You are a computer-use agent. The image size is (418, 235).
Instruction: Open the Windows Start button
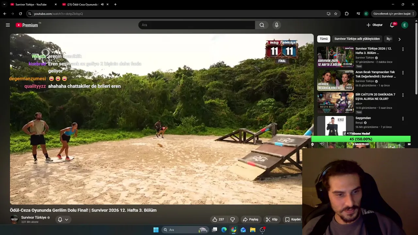point(156,230)
